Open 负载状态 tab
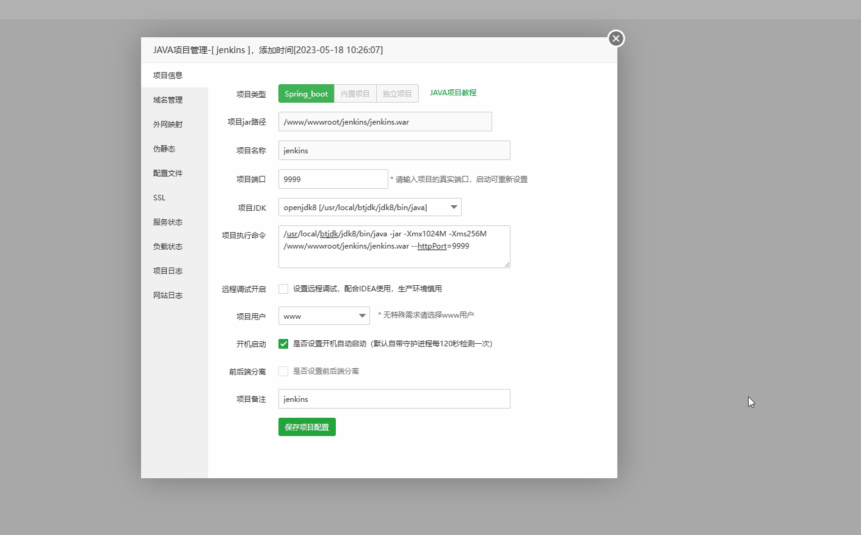861x535 pixels. [x=175, y=246]
